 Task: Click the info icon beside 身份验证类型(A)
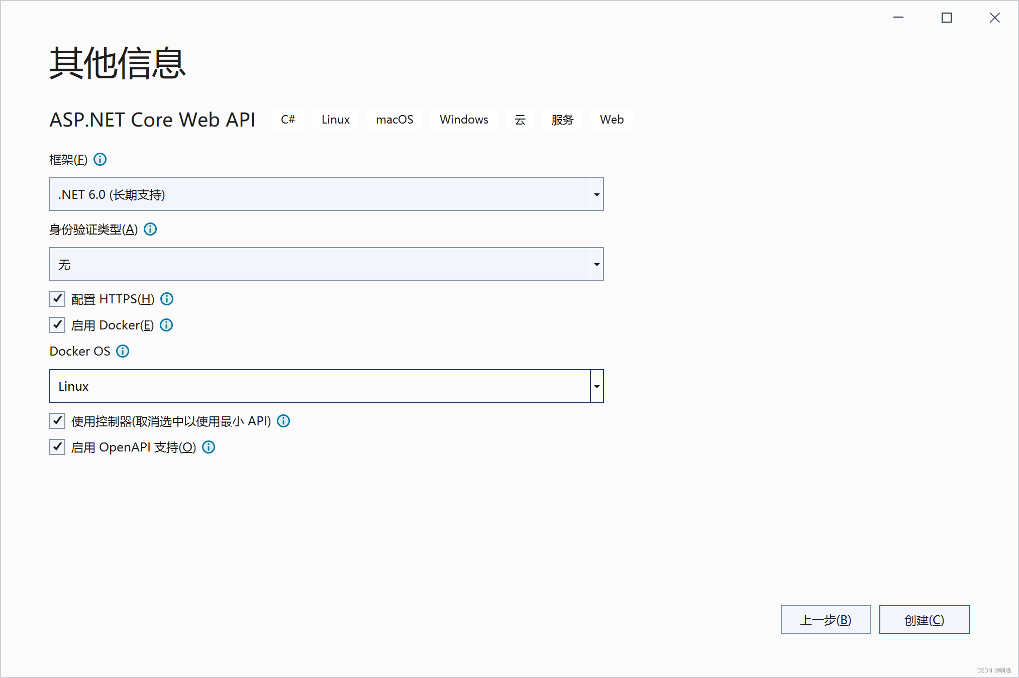150,229
